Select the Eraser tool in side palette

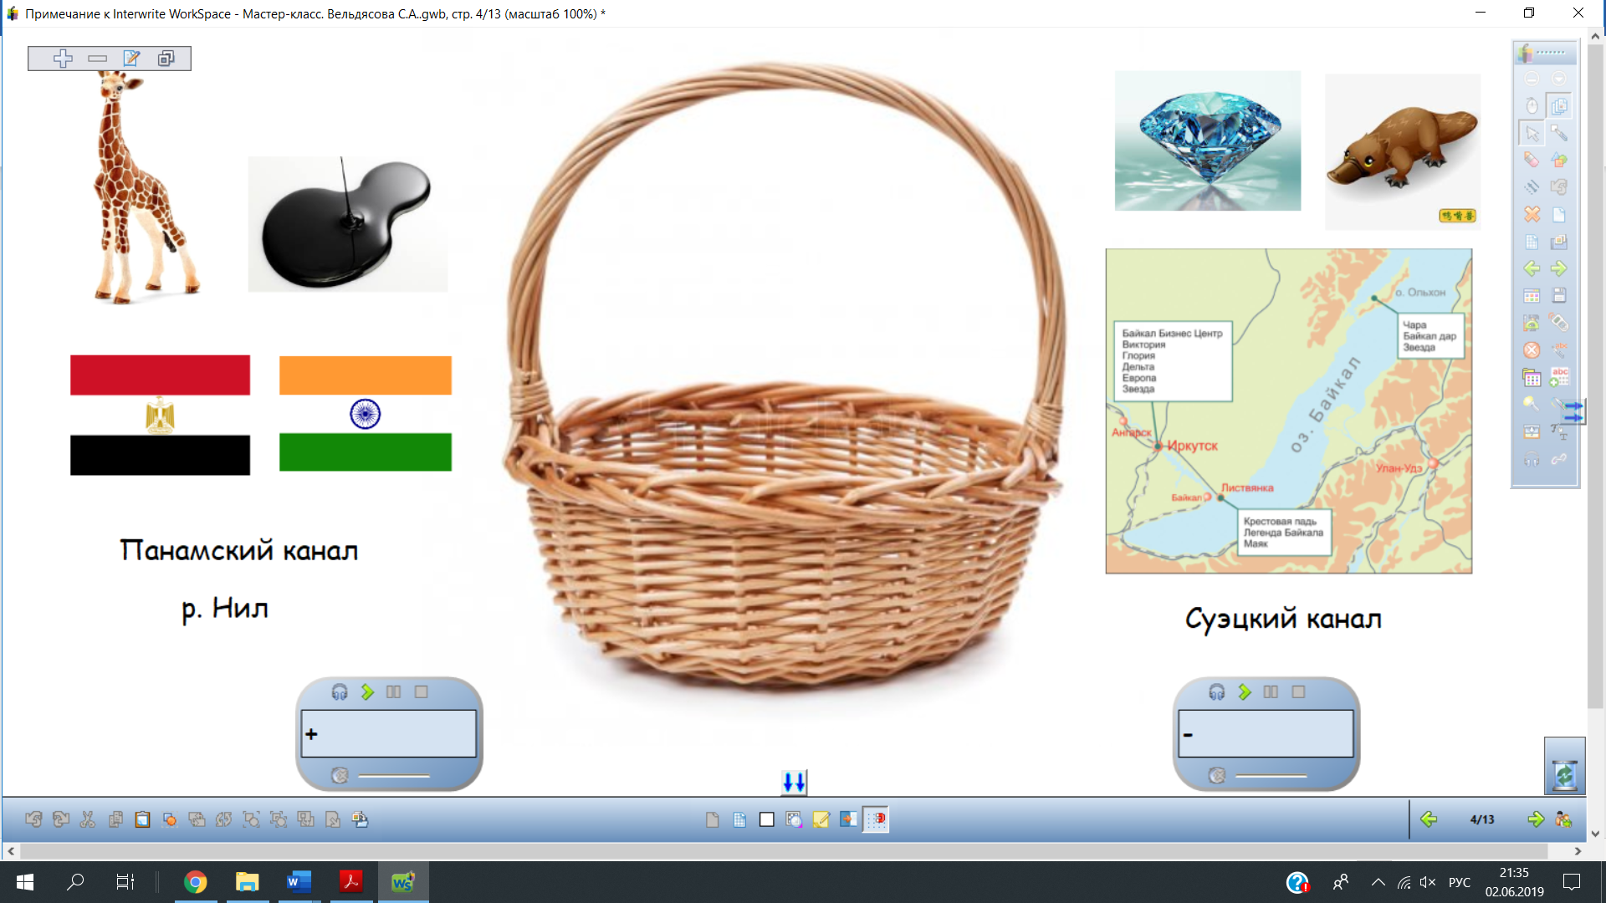tap(1532, 160)
